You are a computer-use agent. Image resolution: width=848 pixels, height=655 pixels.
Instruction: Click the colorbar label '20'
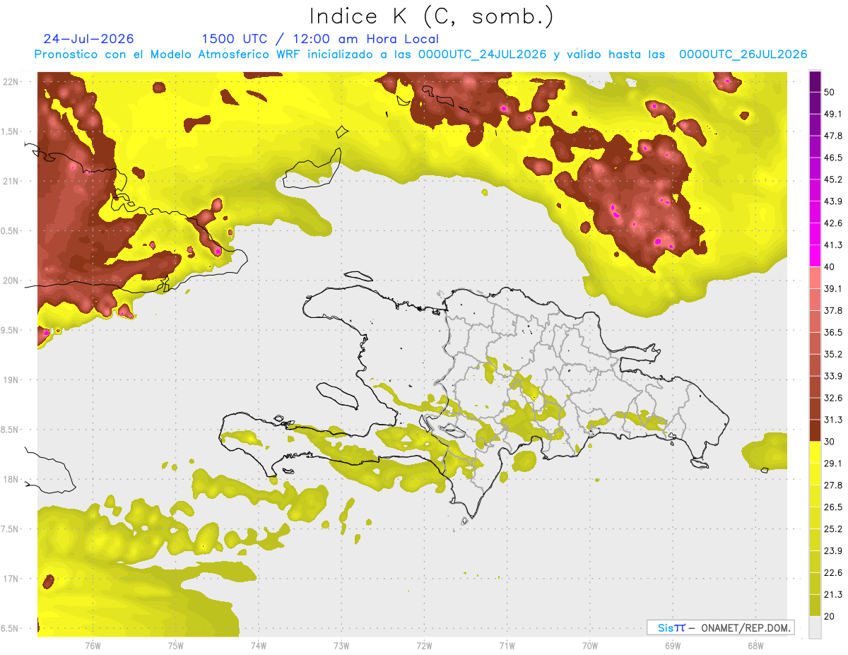830,617
